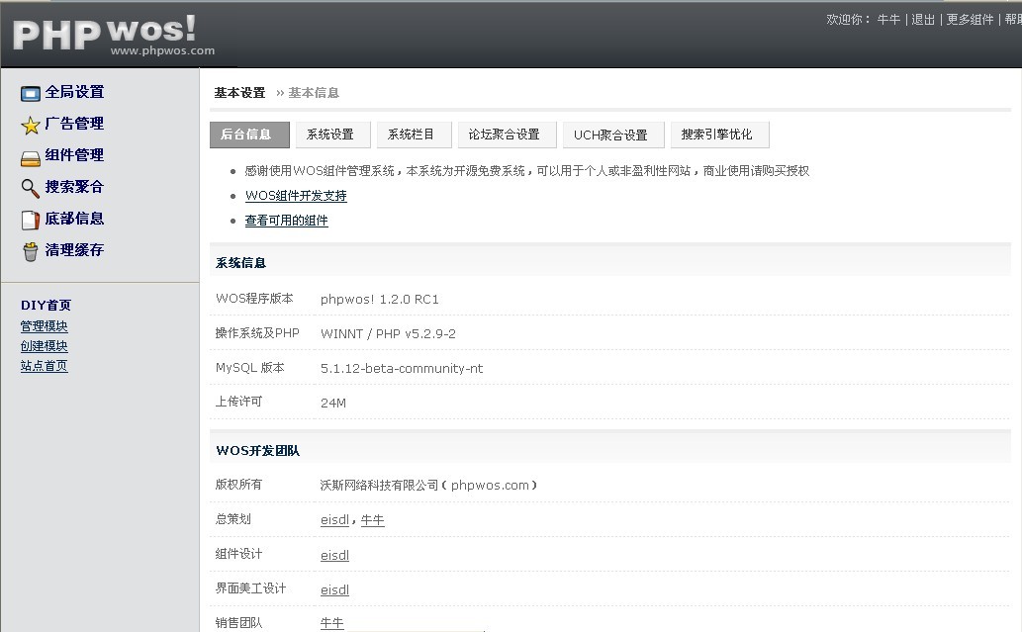This screenshot has height=632, width=1022.
Task: Open the WOS组件开发支持 link
Action: [x=296, y=196]
